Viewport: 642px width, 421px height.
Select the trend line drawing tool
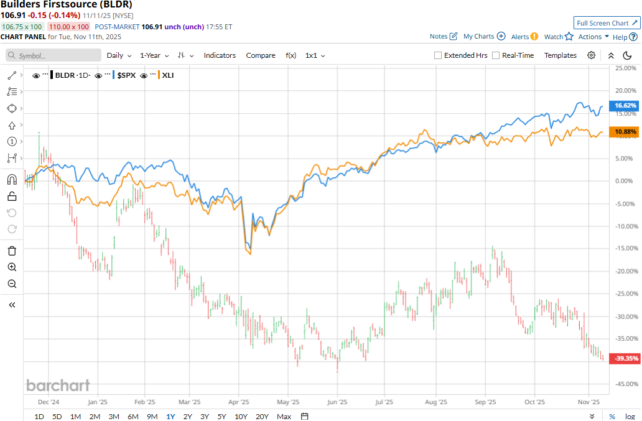coord(12,75)
